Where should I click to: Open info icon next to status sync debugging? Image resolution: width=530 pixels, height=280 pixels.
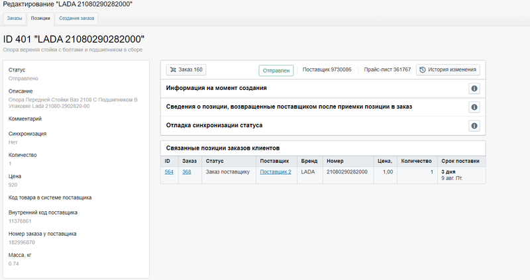pos(474,126)
